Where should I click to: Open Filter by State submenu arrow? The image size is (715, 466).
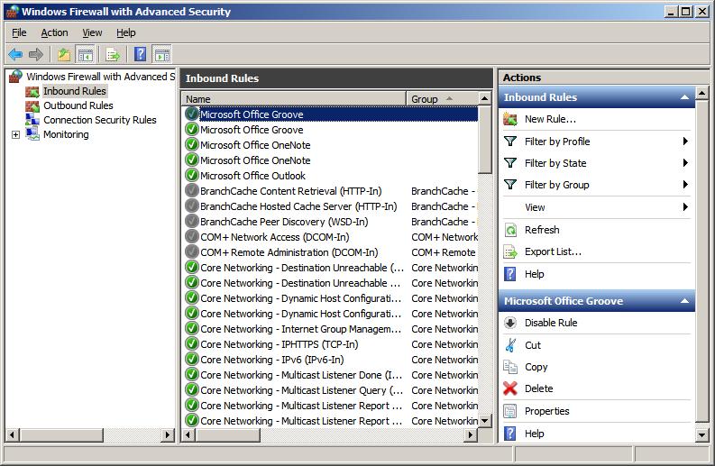(685, 163)
